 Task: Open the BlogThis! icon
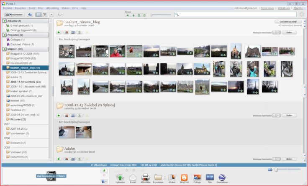[x=184, y=177]
